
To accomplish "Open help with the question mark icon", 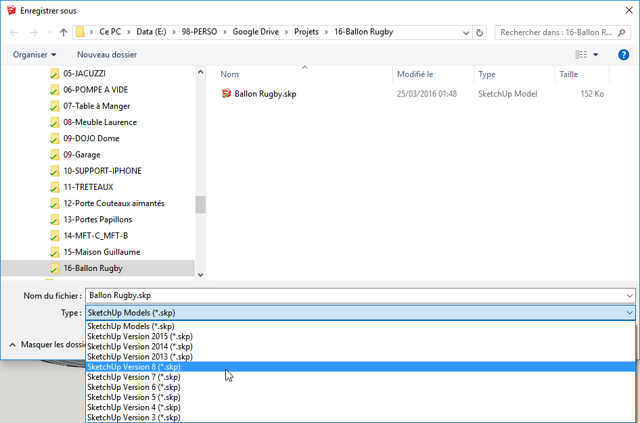I will [623, 55].
